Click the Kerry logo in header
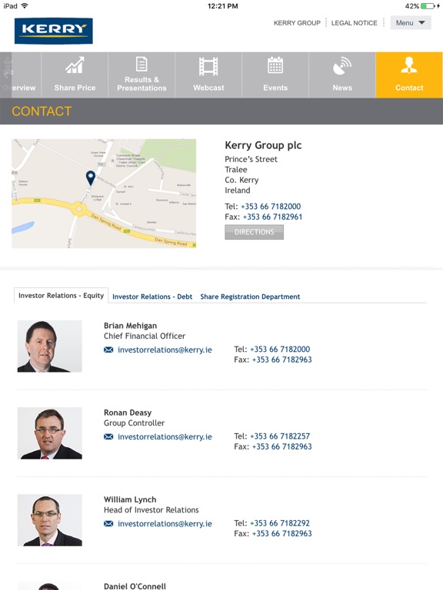443x590 pixels. click(54, 31)
